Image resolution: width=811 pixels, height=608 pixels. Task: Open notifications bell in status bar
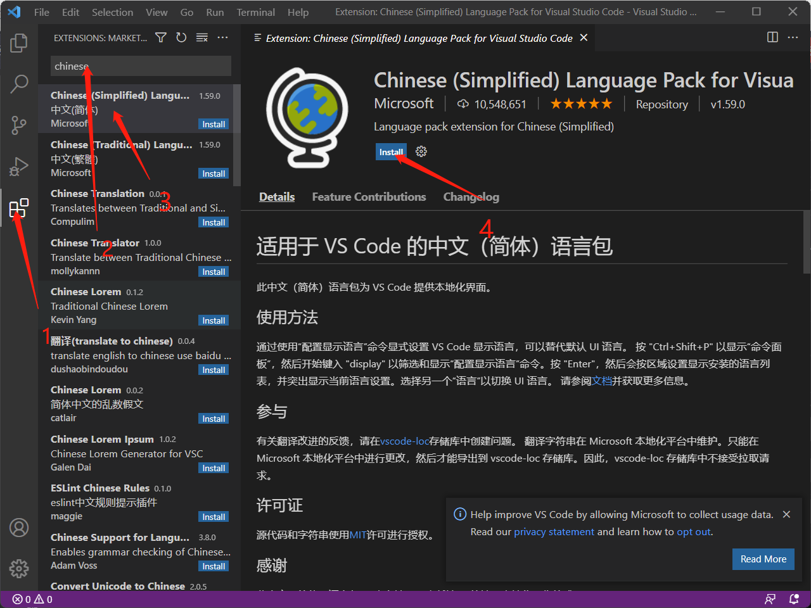pos(794,599)
